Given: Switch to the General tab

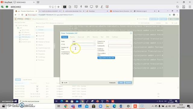Looking at the screenshot, I should pyautogui.click(x=65, y=37).
